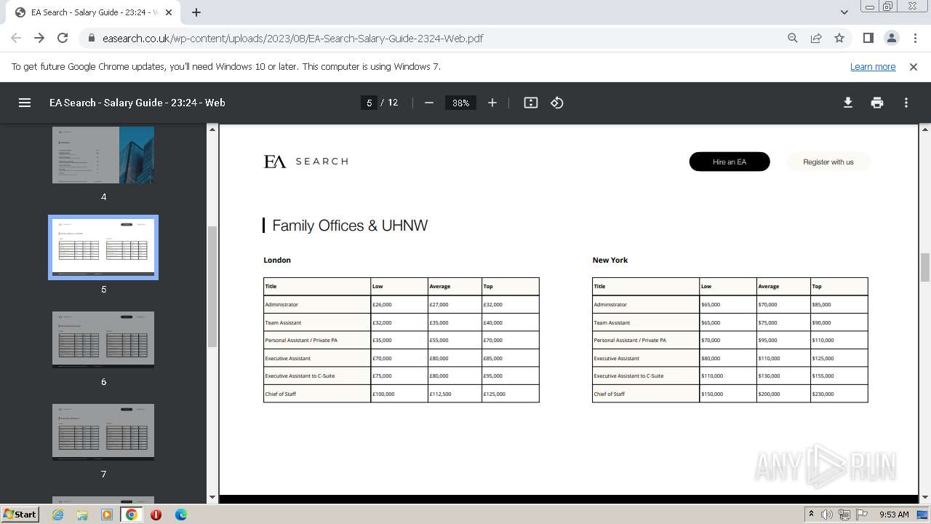Open a new browser tab
Viewport: 931px width, 524px height.
[196, 12]
